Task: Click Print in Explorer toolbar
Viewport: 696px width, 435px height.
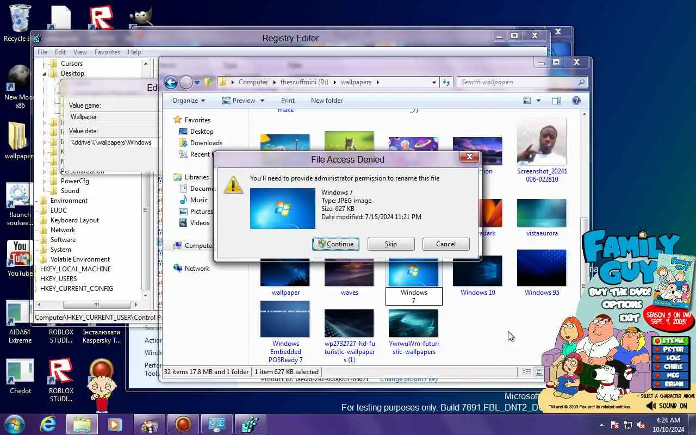Action: pos(288,101)
